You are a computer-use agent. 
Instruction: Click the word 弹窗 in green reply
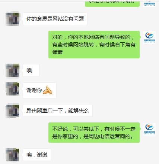(57, 52)
